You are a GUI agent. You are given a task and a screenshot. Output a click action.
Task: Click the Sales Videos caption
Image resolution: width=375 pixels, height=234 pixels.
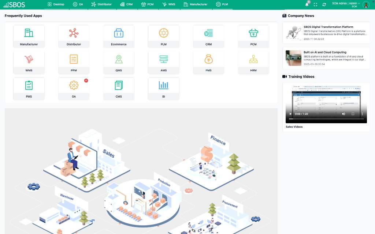pos(294,127)
